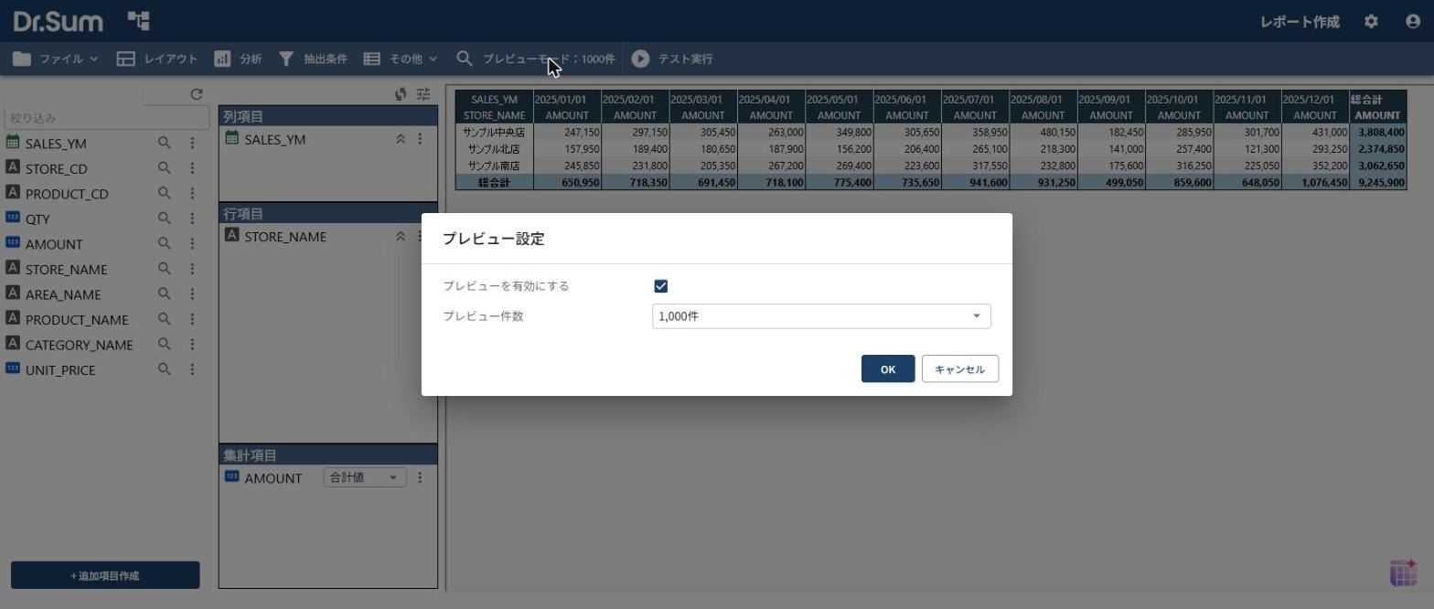The width and height of the screenshot is (1434, 609).
Task: Open the 分析 menu
Action: tap(238, 59)
